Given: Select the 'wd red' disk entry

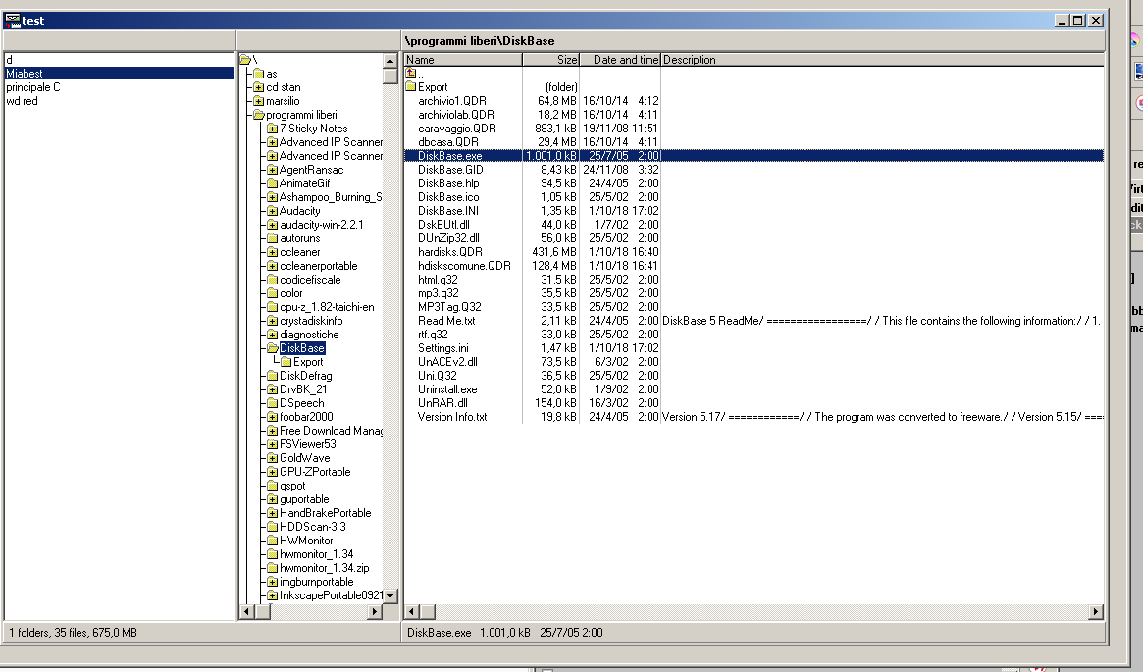Looking at the screenshot, I should click(119, 101).
